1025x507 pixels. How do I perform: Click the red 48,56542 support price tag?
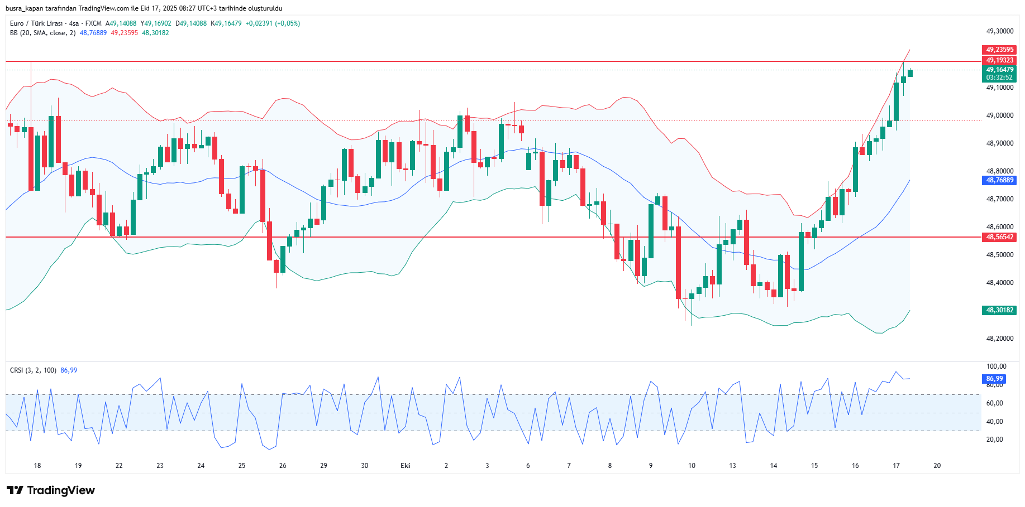pyautogui.click(x=999, y=237)
